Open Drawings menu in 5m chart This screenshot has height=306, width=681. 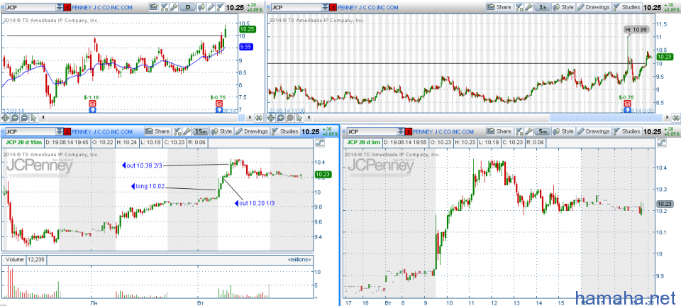tap(594, 131)
